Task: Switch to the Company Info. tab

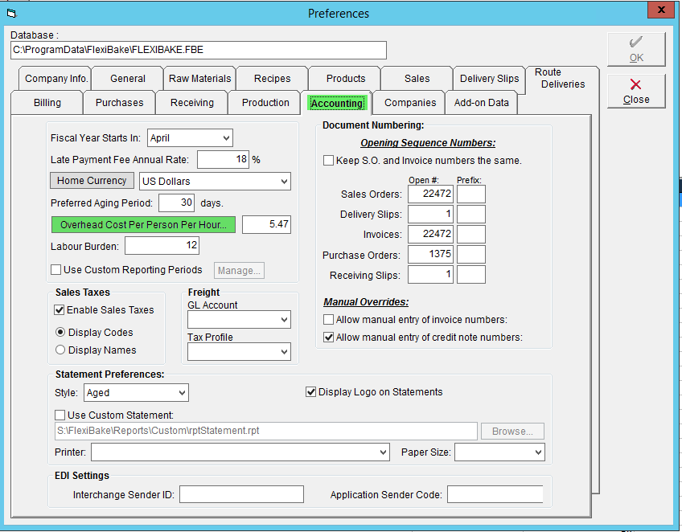Action: click(56, 79)
